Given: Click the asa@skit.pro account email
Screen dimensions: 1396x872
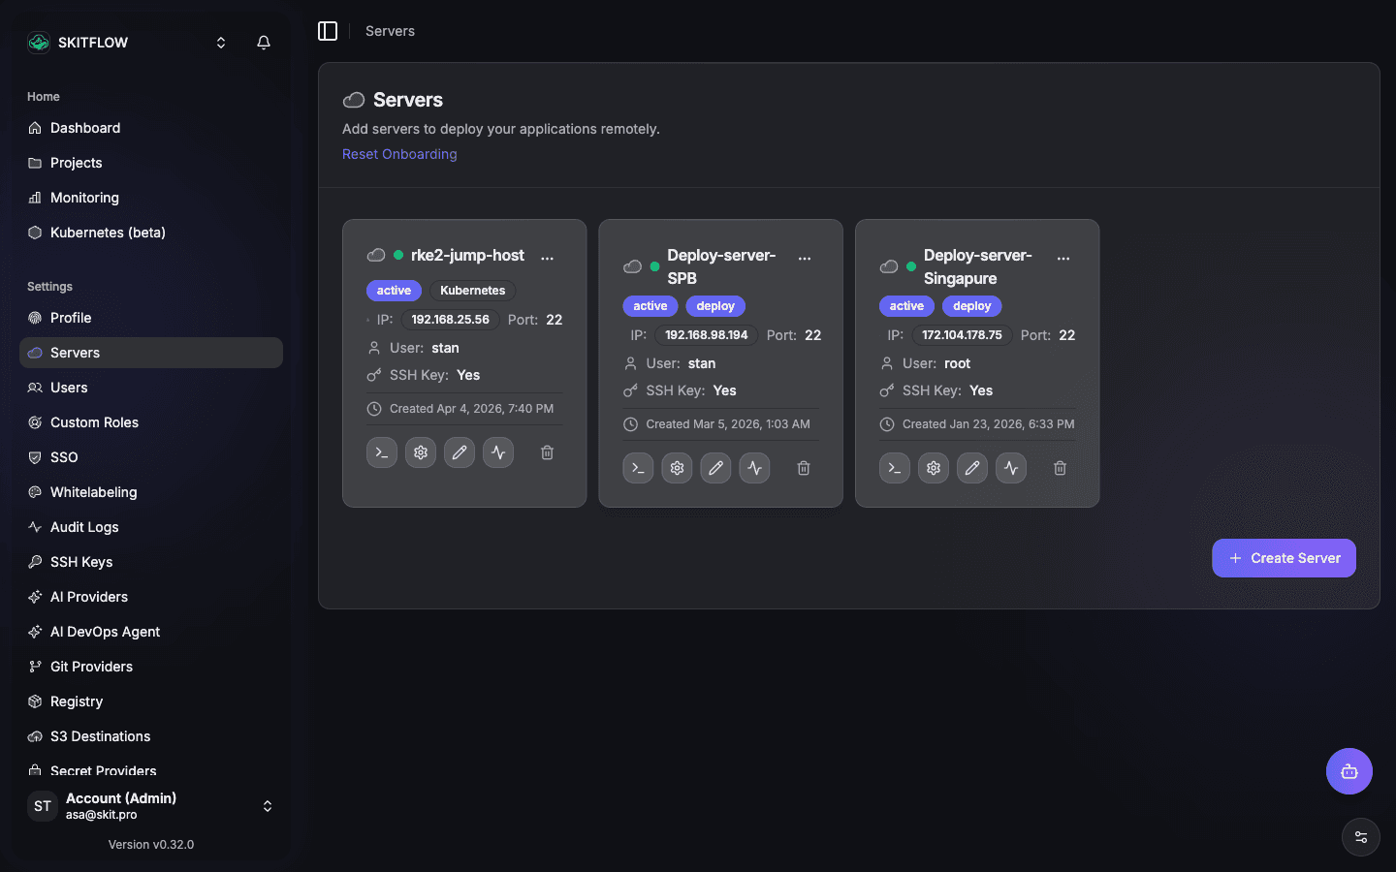Looking at the screenshot, I should coord(102,815).
